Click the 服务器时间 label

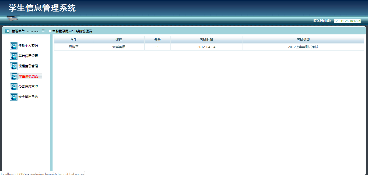tap(322, 21)
